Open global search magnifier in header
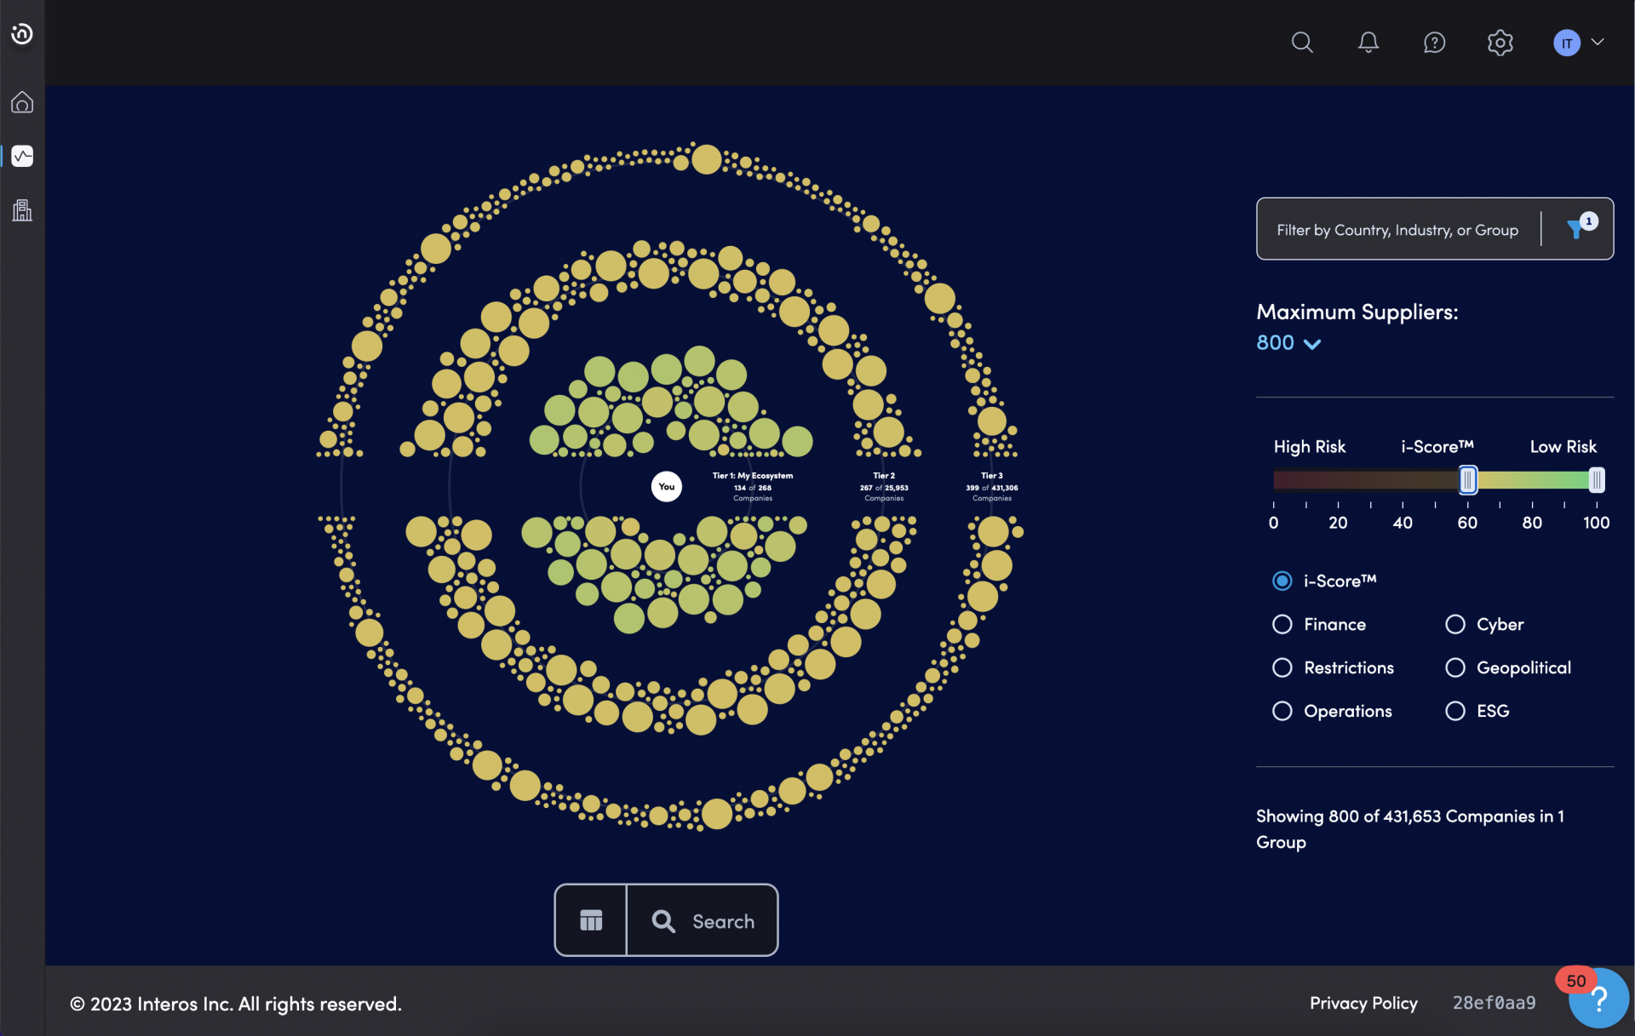The width and height of the screenshot is (1635, 1036). [x=1301, y=43]
